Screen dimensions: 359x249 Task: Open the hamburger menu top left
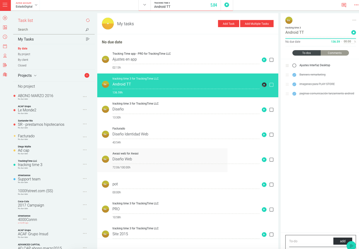click(5, 5)
